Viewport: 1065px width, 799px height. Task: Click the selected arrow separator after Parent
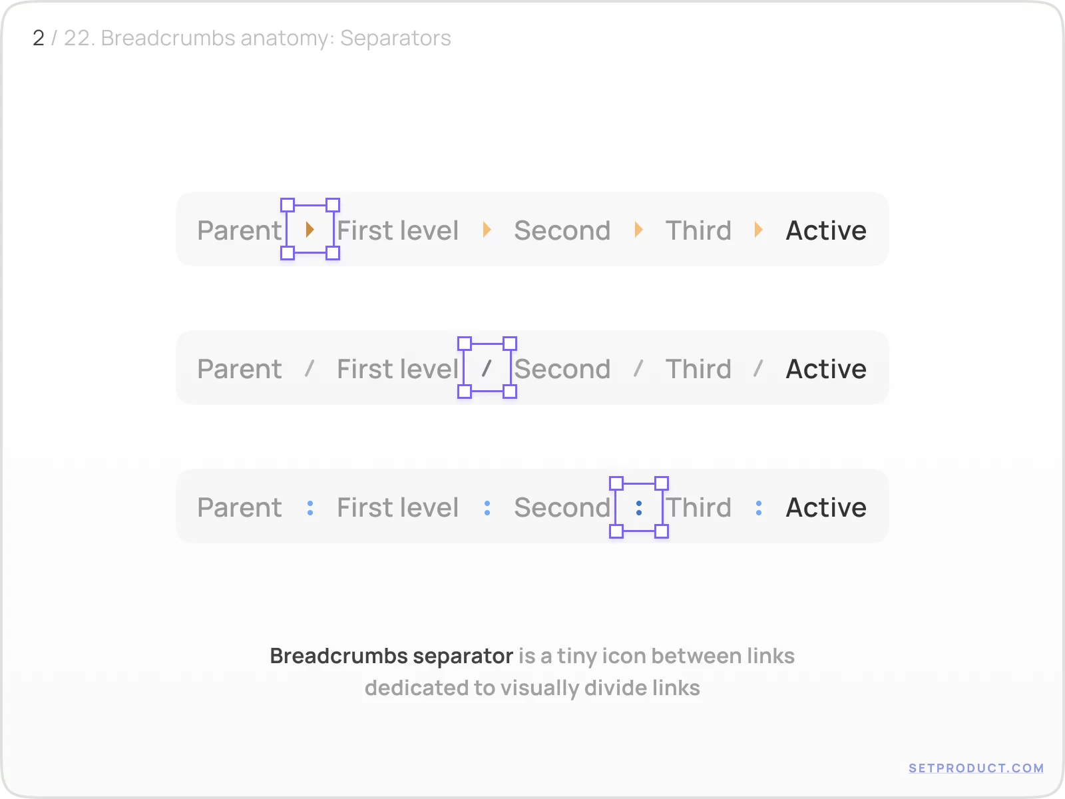tap(310, 230)
